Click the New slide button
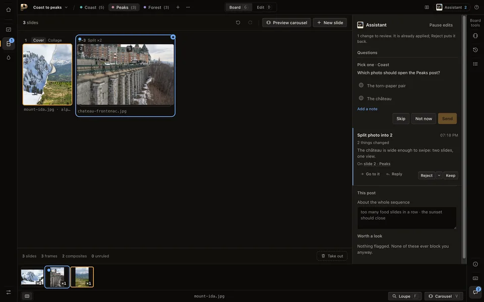This screenshot has height=302, width=484. point(330,23)
